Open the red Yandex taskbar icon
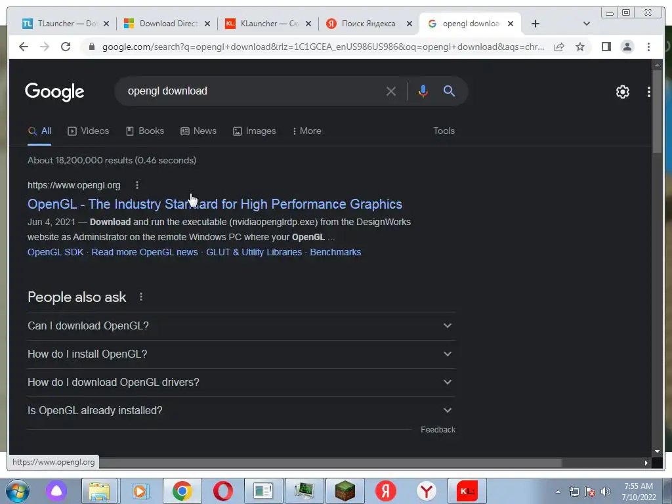 pyautogui.click(x=386, y=491)
